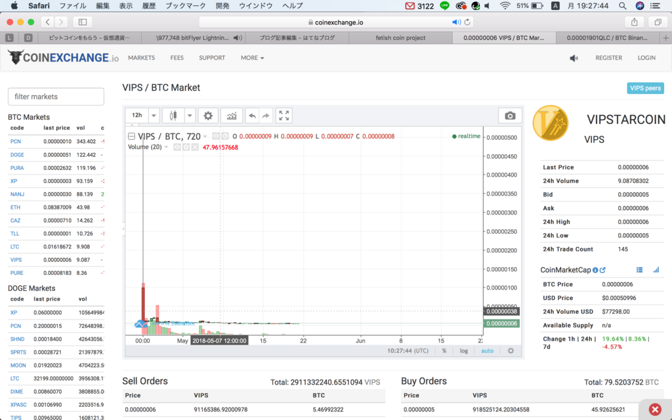Open the FEES page

tap(177, 58)
